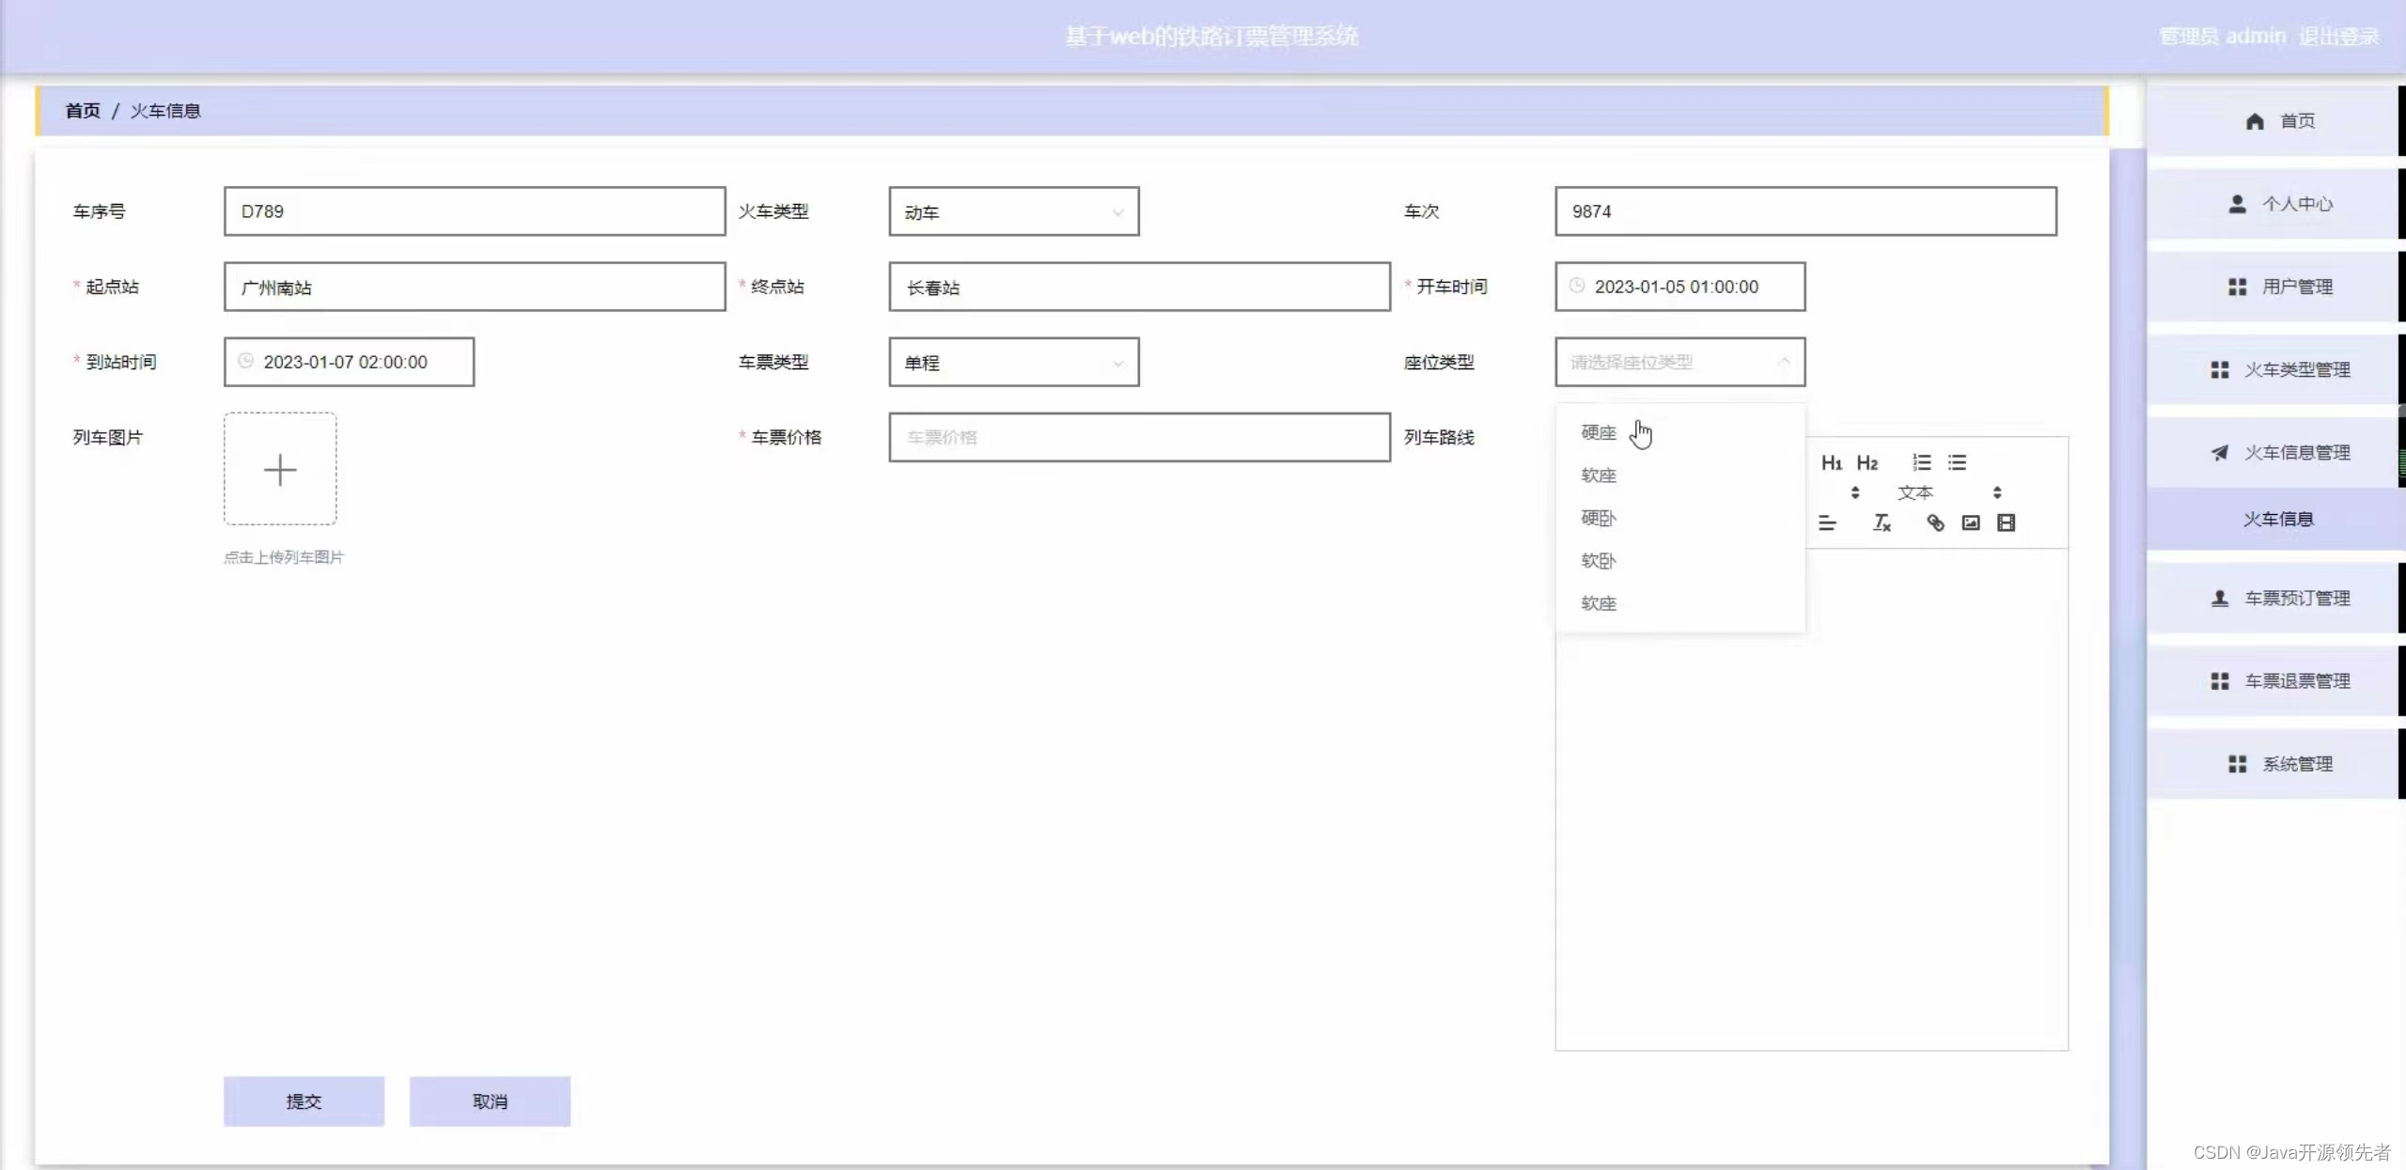This screenshot has width=2406, height=1170.
Task: Apply H1 heading in the route editor
Action: tap(1831, 462)
